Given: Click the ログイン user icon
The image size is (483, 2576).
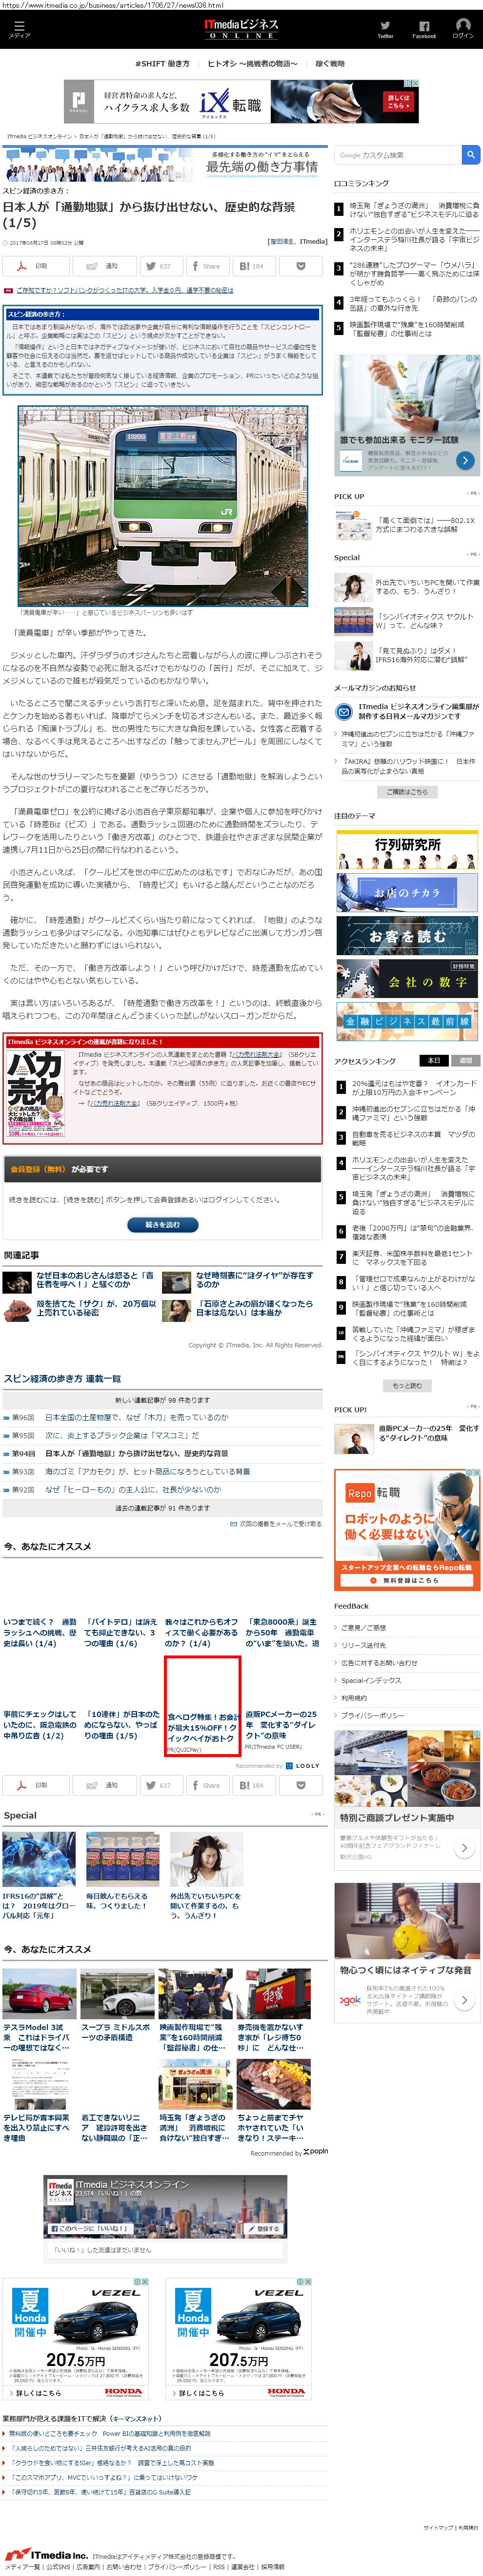Looking at the screenshot, I should (x=463, y=28).
